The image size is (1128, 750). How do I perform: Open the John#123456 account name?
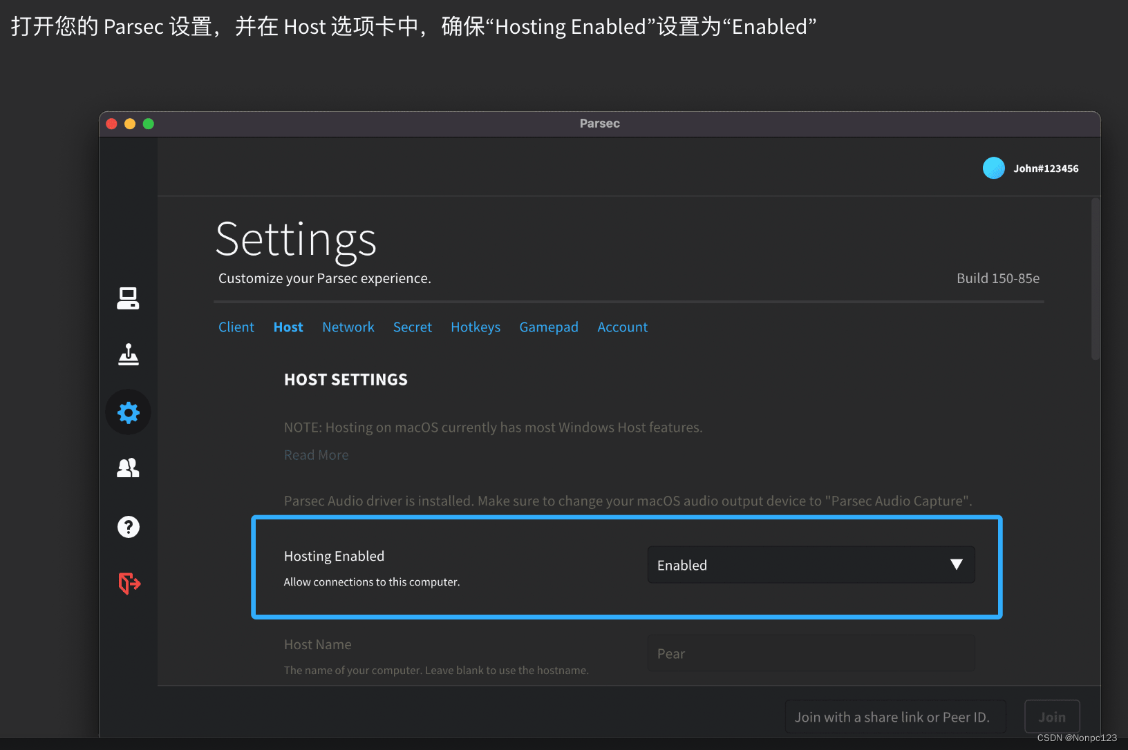(x=1046, y=169)
